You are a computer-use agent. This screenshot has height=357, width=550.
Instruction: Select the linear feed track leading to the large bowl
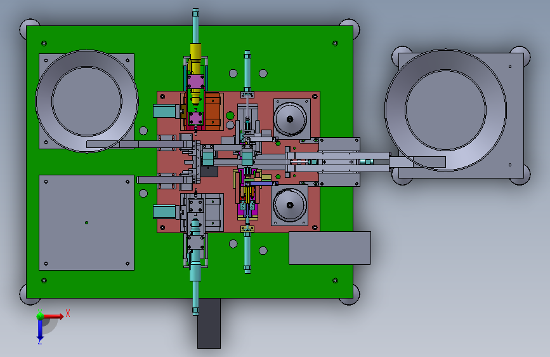click(x=339, y=161)
